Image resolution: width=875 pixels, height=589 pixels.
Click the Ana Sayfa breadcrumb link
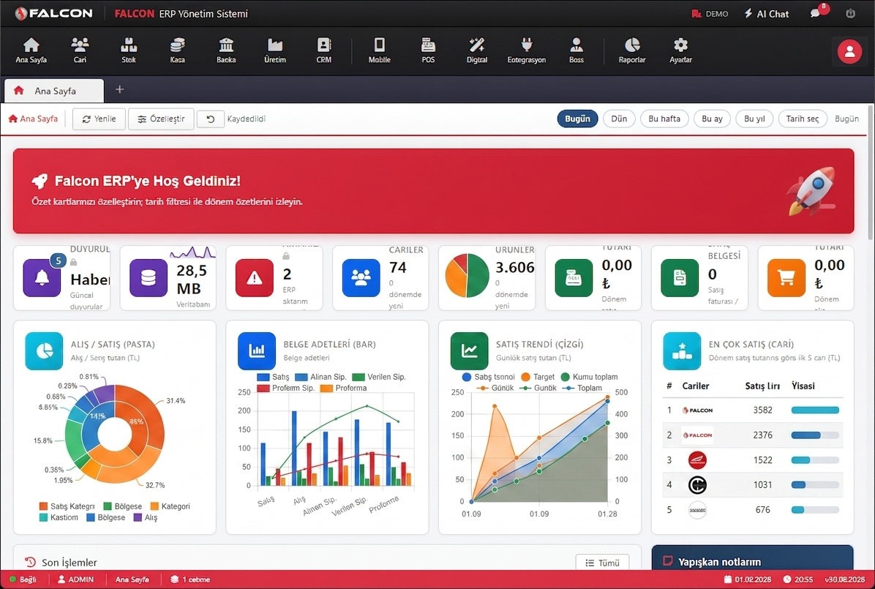coord(34,119)
